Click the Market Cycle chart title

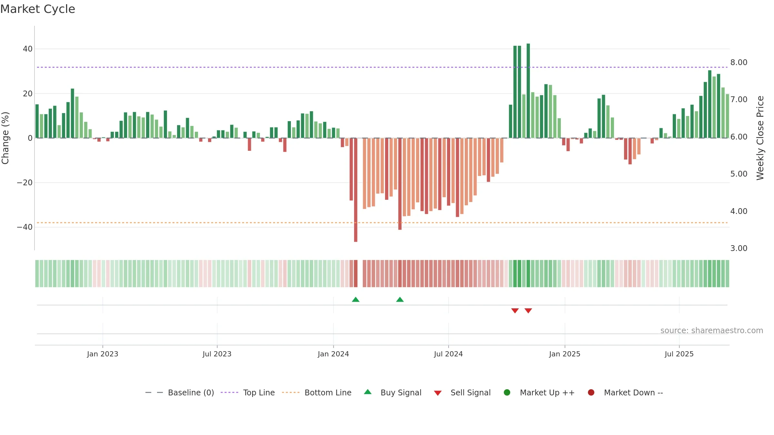point(38,9)
